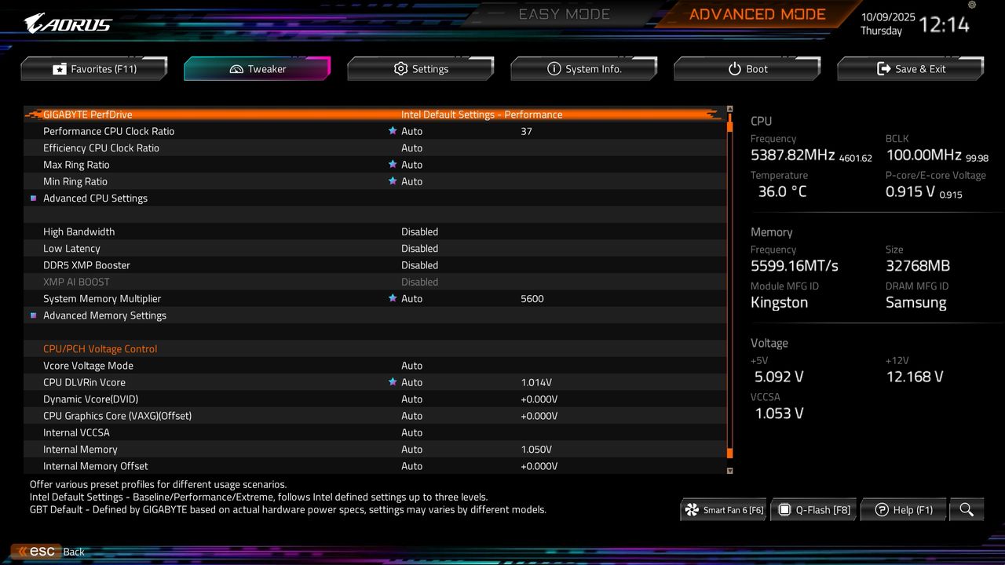The image size is (1005, 565).
Task: Launch the Q-Flash utility
Action: (x=813, y=509)
